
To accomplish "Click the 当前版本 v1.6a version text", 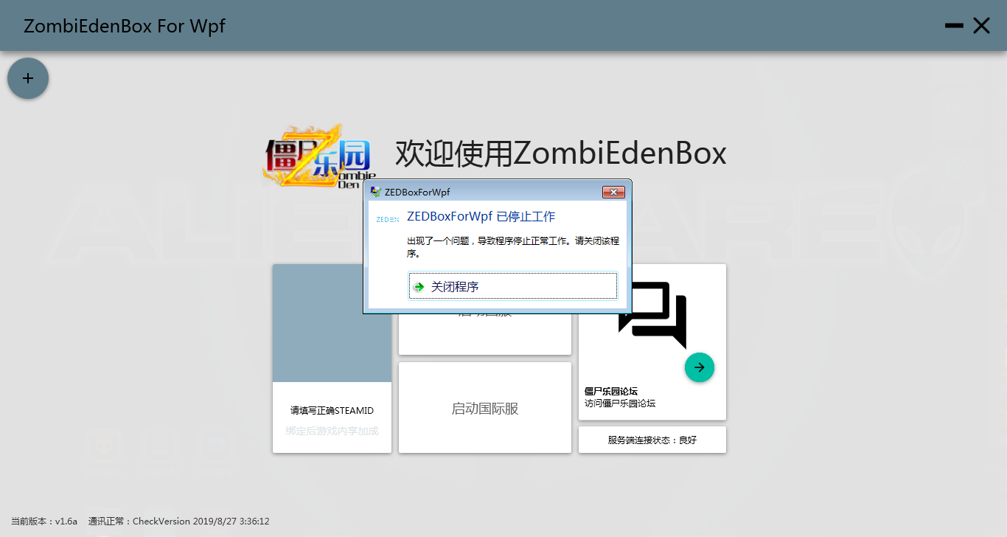I will (44, 522).
